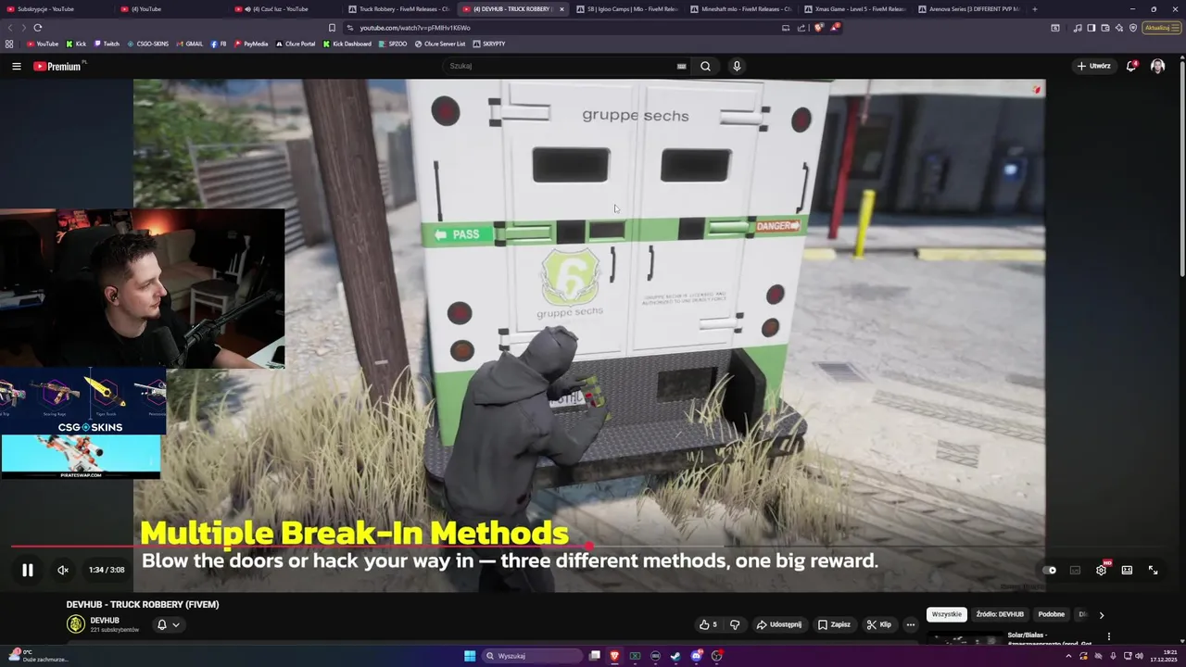Open Steam from the taskbar
1186x667 pixels.
point(675,656)
